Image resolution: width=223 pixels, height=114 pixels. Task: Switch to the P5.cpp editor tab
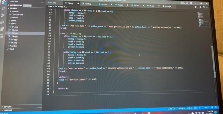119,5
